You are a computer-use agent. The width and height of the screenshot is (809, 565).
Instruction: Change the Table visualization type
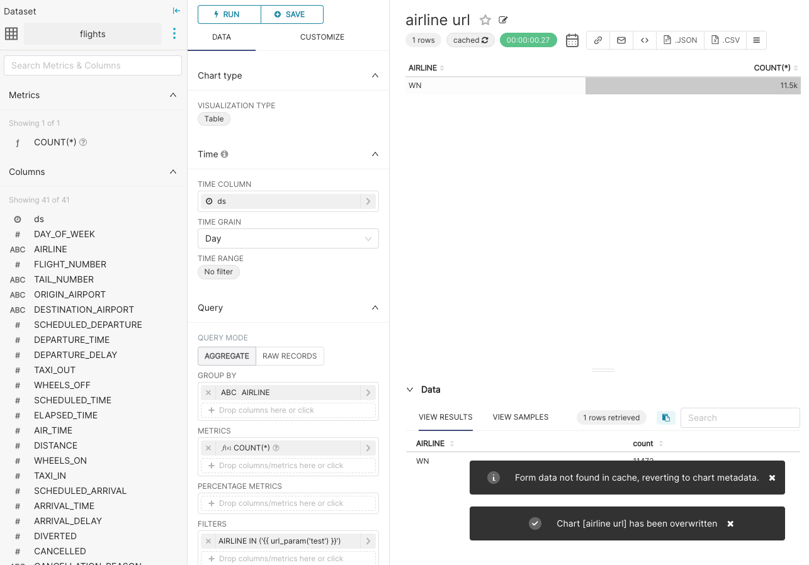click(x=214, y=119)
